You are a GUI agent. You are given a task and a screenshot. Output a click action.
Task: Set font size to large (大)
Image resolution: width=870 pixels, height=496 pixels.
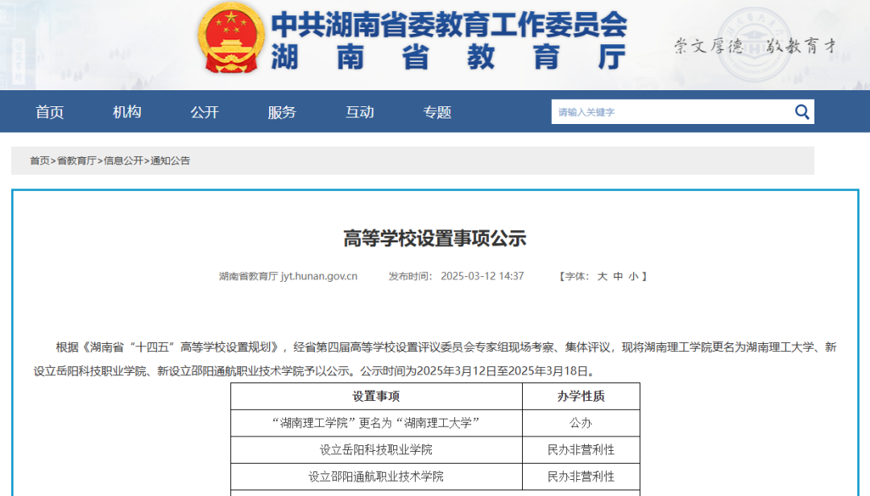(602, 276)
